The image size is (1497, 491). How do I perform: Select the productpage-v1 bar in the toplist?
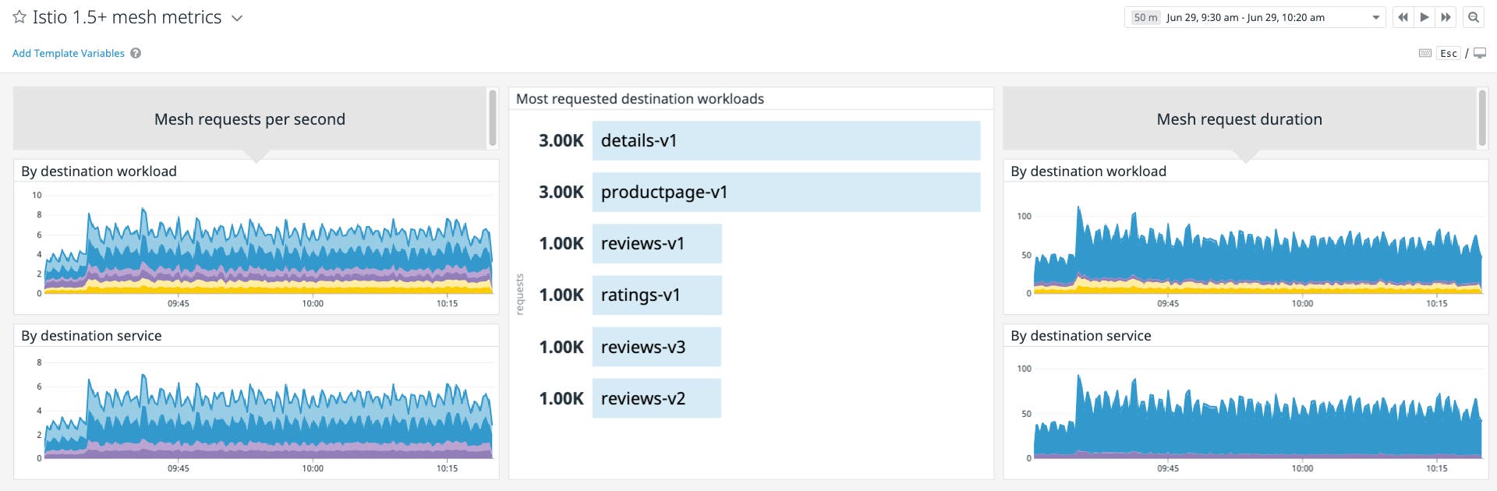click(x=786, y=192)
